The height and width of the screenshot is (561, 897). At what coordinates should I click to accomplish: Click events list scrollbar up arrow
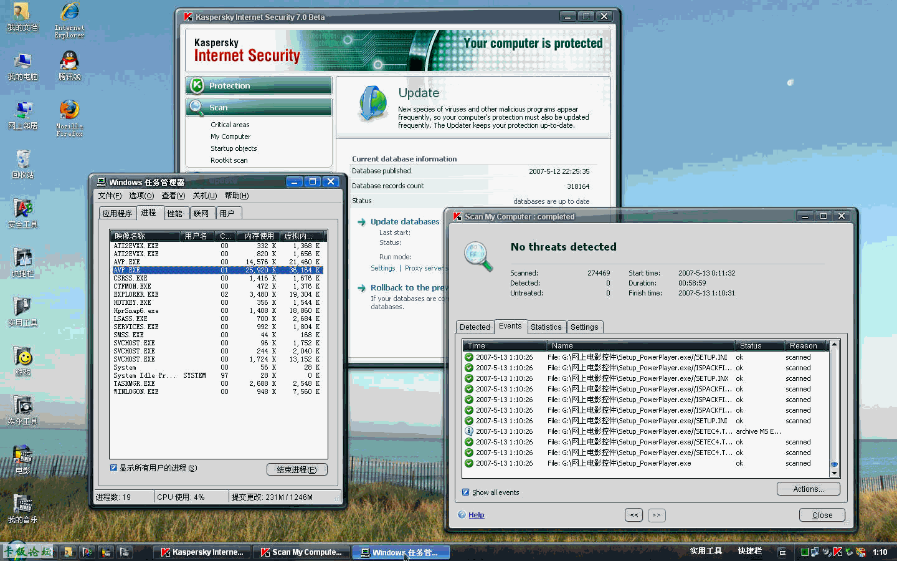[x=835, y=345]
